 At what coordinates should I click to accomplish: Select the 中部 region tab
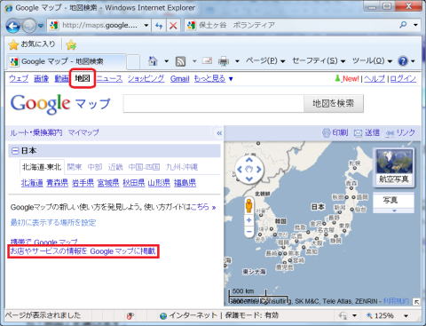(95, 167)
